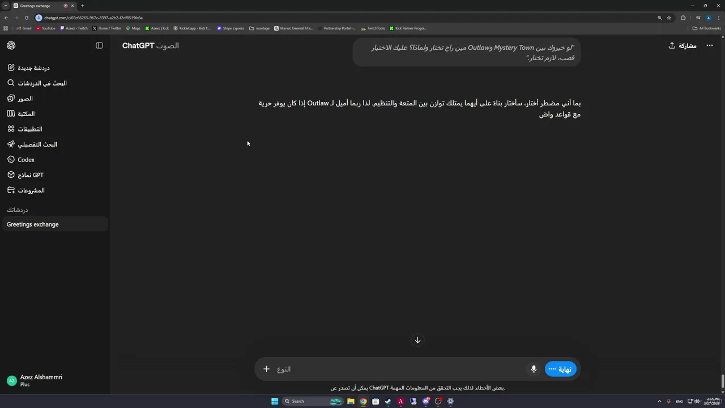The width and height of the screenshot is (725, 408).
Task: Click the Windows taskbar search box
Action: 313,401
